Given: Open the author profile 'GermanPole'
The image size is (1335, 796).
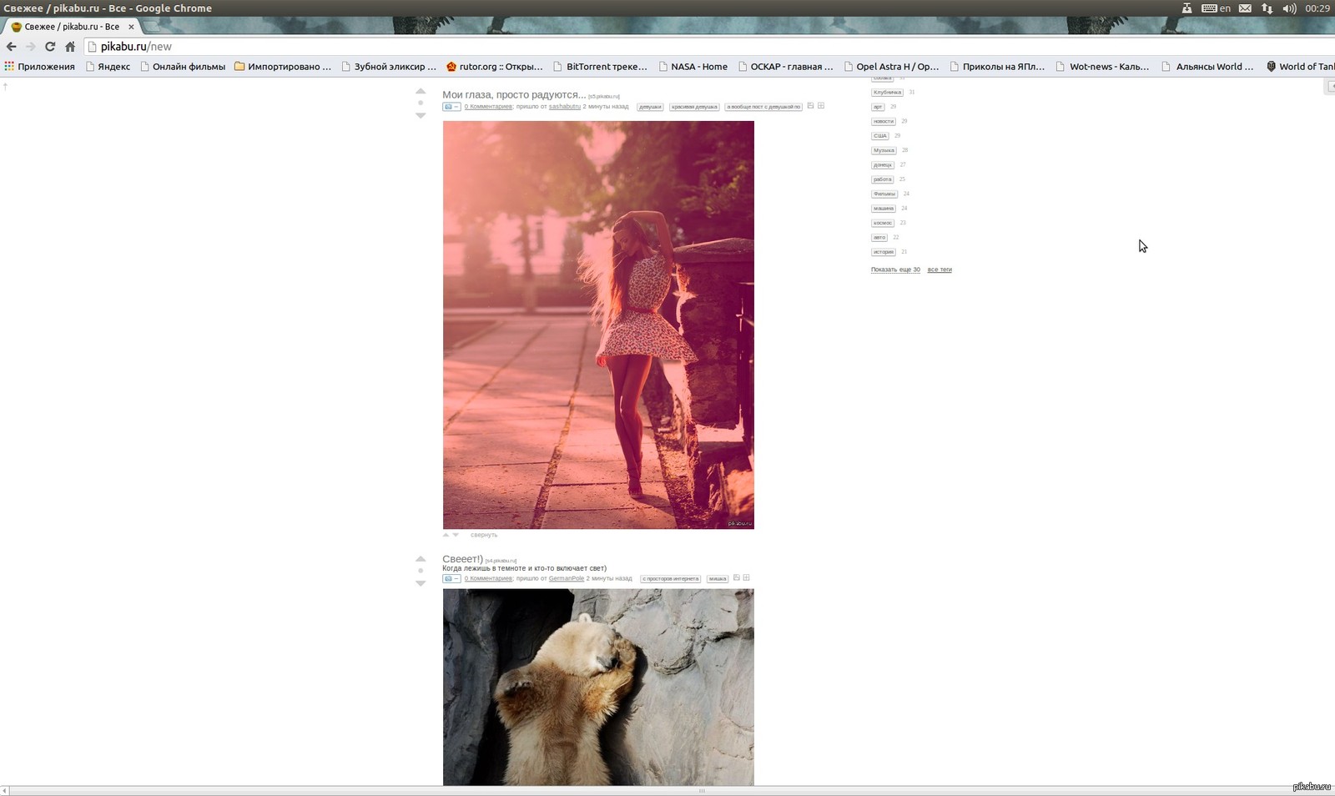Looking at the screenshot, I should (x=566, y=578).
